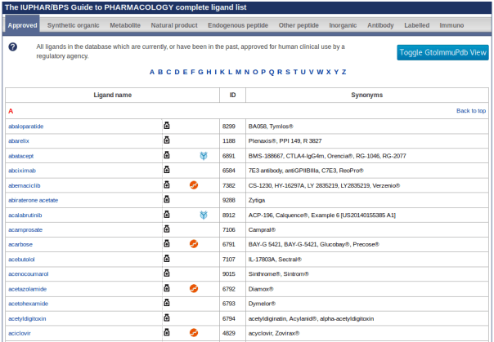
Task: Click approved drug icon in abemaciclib row
Action: point(167,184)
